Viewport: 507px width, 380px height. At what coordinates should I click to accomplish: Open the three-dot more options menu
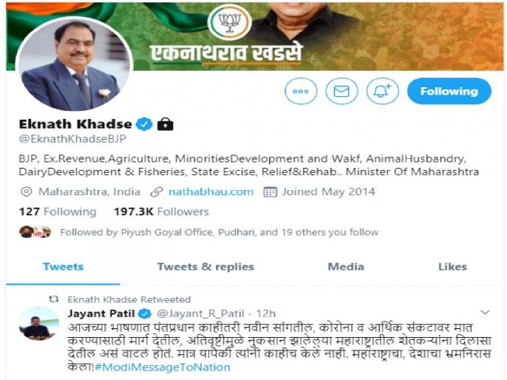(x=301, y=91)
